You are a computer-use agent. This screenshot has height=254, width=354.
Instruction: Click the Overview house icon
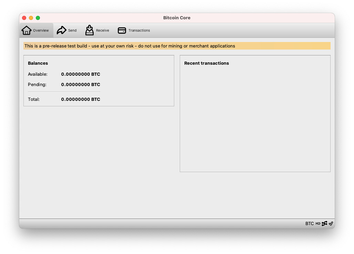pyautogui.click(x=26, y=30)
